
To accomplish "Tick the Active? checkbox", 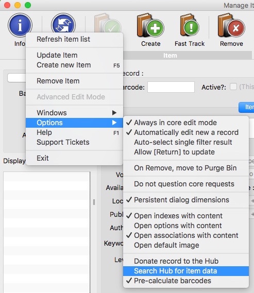I will pos(233,87).
